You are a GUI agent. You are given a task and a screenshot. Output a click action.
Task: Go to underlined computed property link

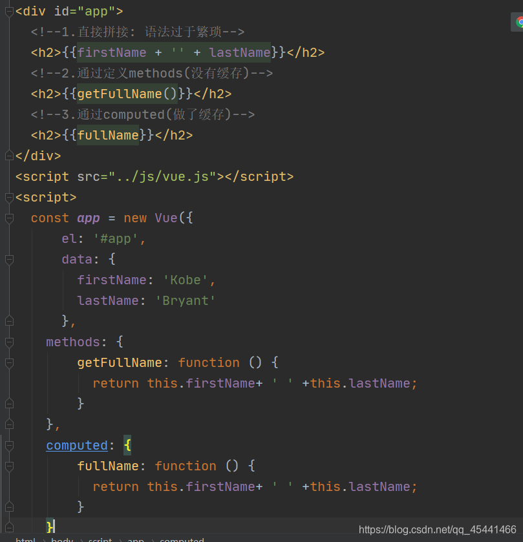coord(77,446)
